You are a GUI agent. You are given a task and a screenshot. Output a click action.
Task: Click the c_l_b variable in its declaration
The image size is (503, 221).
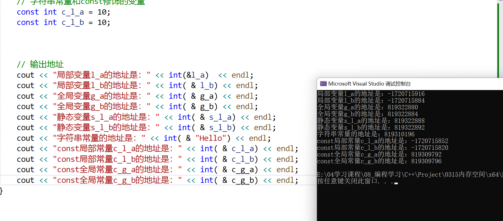pos(73,23)
